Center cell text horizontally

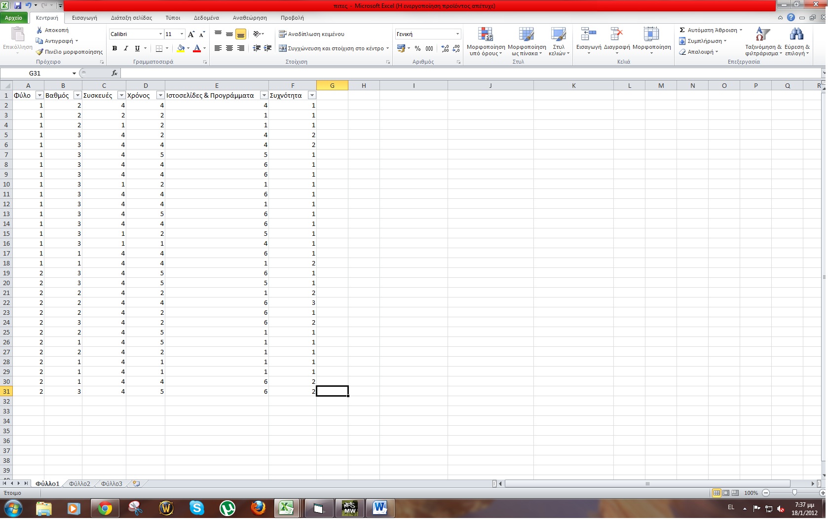[x=229, y=48]
